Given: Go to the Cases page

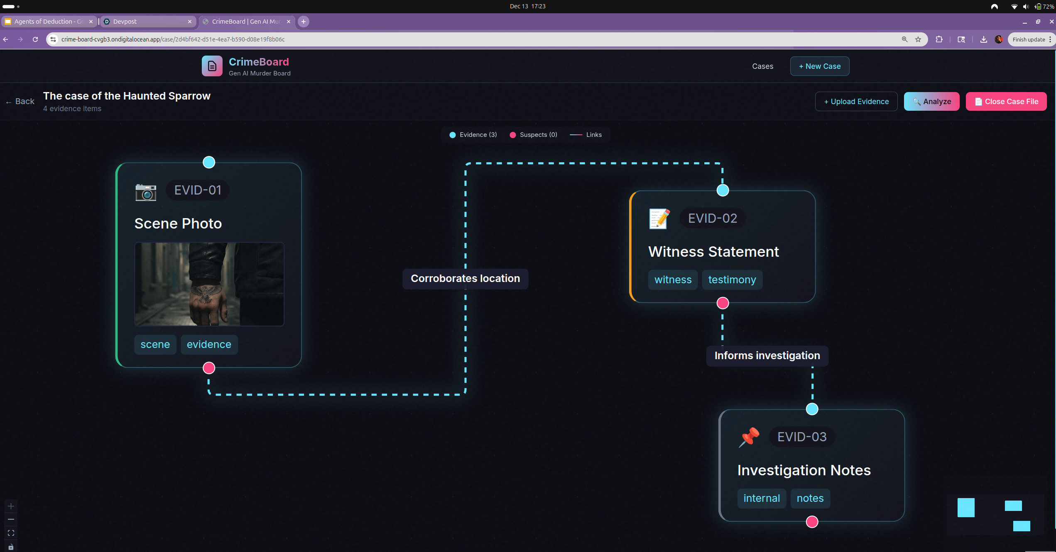Looking at the screenshot, I should pyautogui.click(x=762, y=66).
